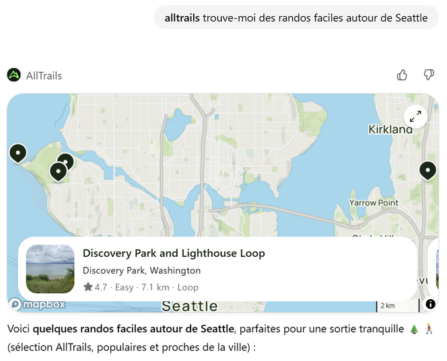This screenshot has width=447, height=361.
Task: Click the Discovery Park, Washington location text
Action: [x=141, y=270]
